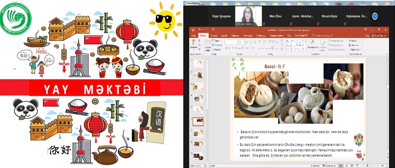Switch to the Design ribbon tab
This screenshot has height=168, width=395.
[224, 36]
